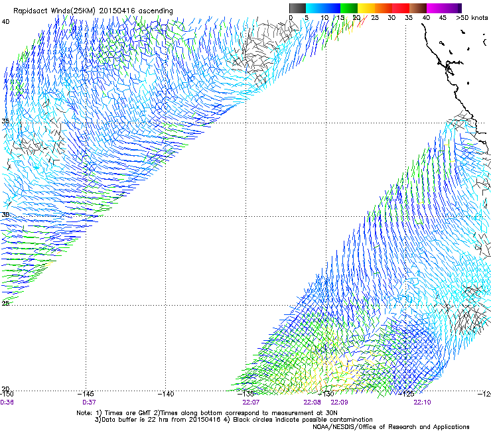Click the legend tick label '0'
The height and width of the screenshot is (431, 491).
pos(291,17)
